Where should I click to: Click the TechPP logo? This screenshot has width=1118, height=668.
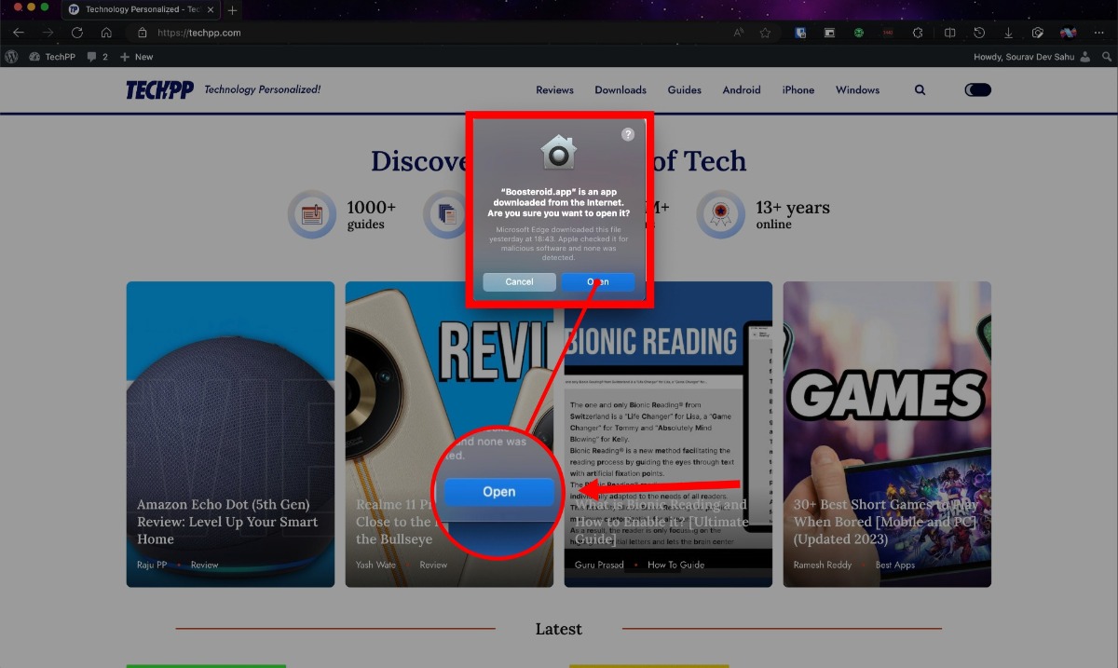159,89
